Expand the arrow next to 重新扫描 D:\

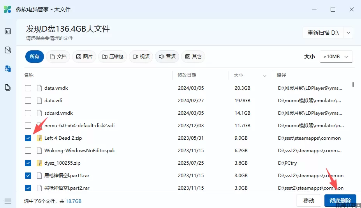pyautogui.click(x=348, y=33)
